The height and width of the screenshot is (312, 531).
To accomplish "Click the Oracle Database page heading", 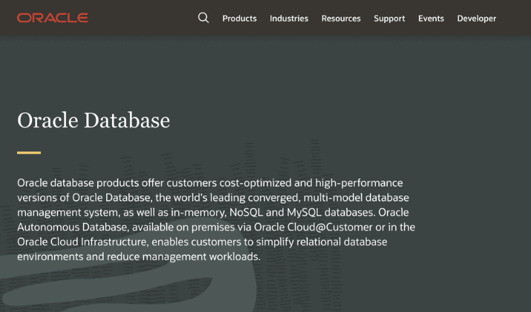I will (x=94, y=120).
